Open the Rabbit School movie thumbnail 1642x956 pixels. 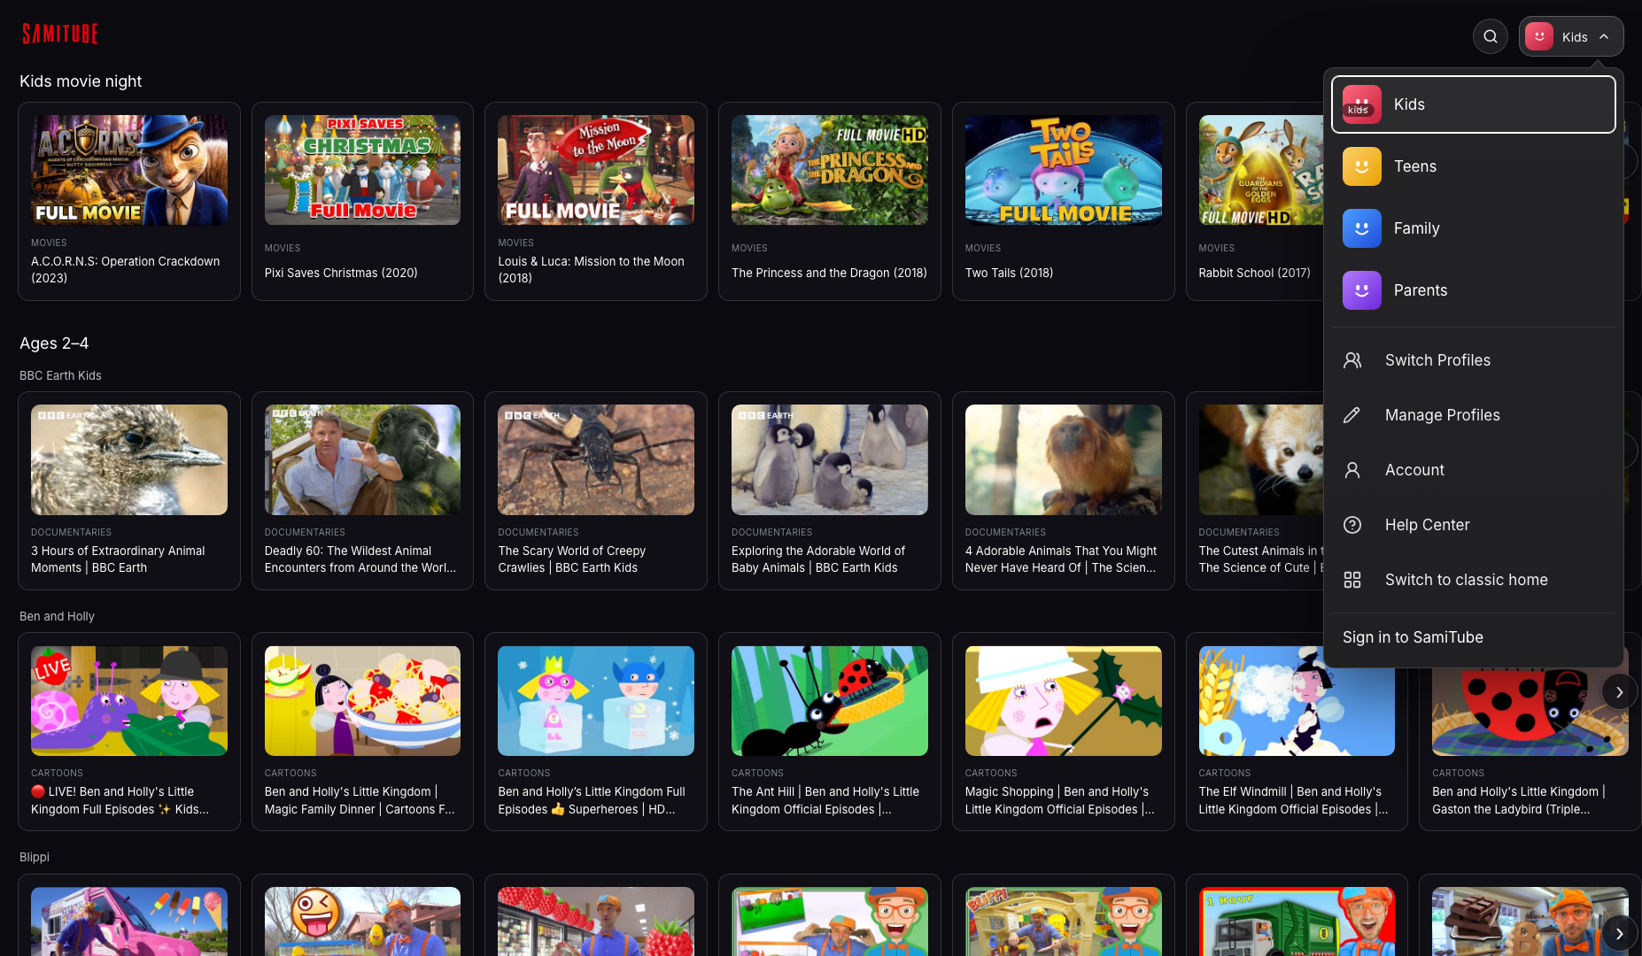click(x=1261, y=170)
